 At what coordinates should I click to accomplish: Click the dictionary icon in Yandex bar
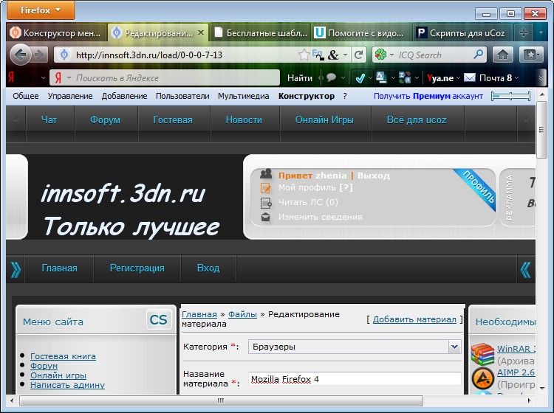[x=405, y=77]
